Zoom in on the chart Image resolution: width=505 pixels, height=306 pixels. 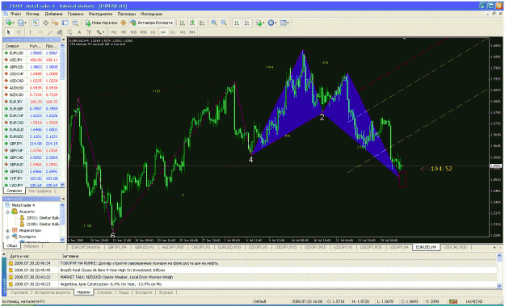pos(214,23)
